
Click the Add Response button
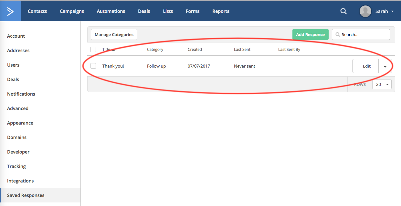click(x=310, y=34)
